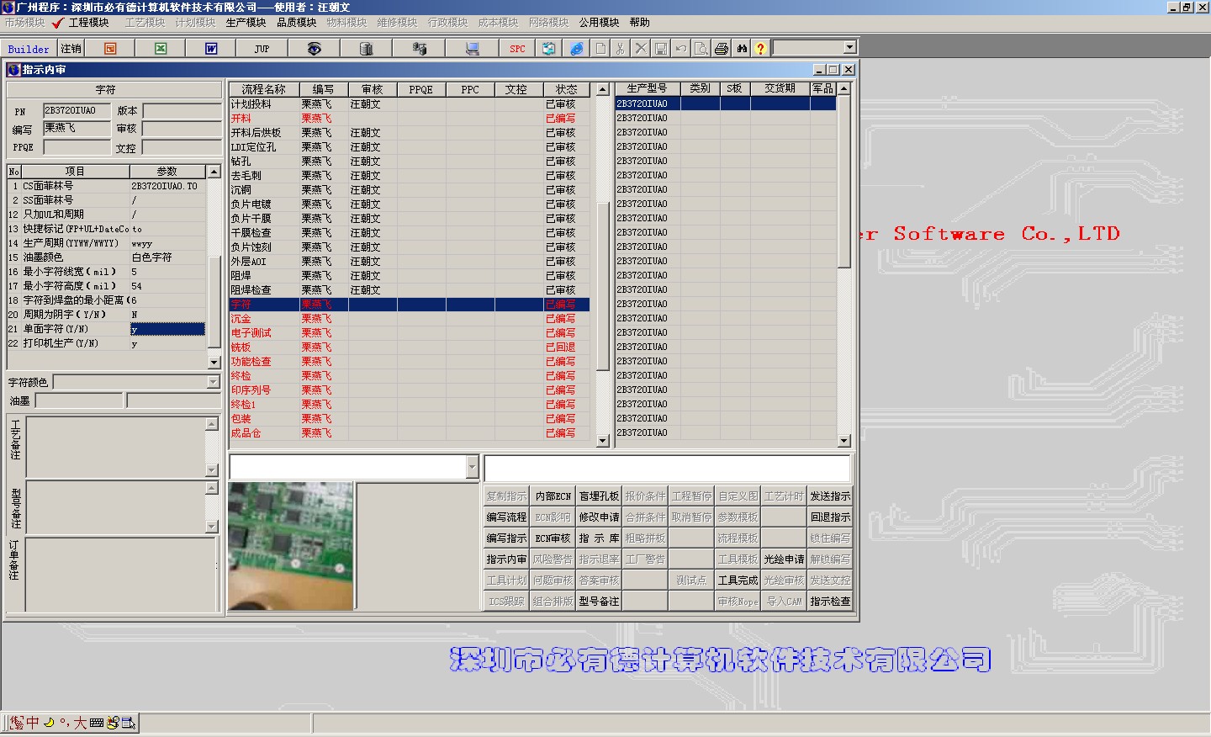This screenshot has width=1211, height=737.
Task: Click the 编写流程 button
Action: tap(506, 517)
